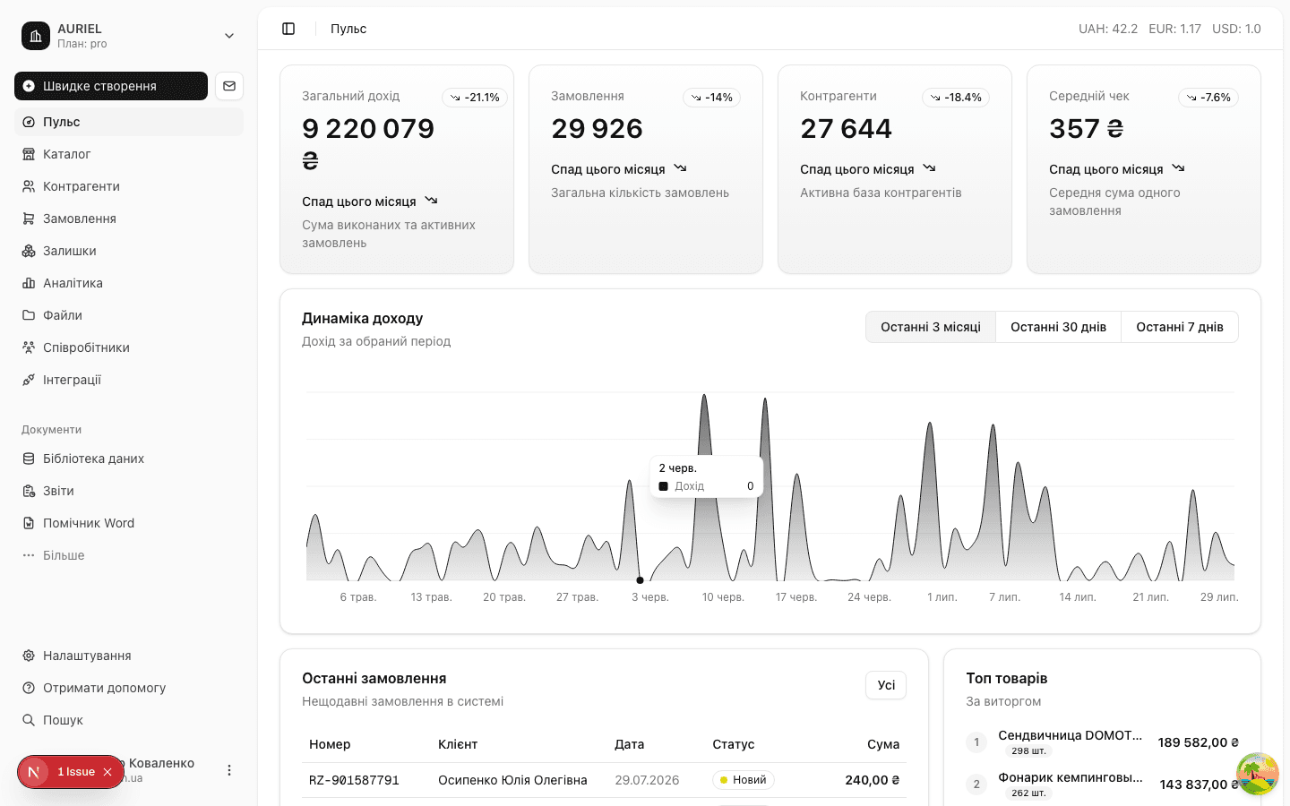Click the chart data point at 2 черв.

[x=640, y=580]
